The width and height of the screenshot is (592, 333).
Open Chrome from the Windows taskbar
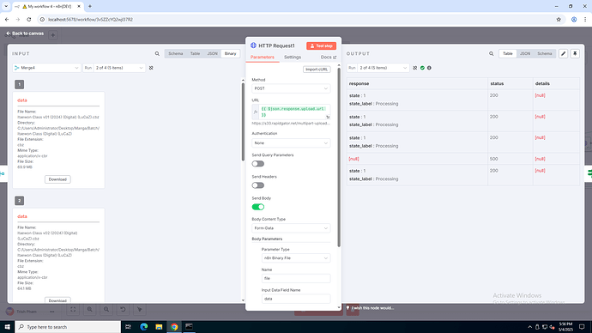[174, 327]
